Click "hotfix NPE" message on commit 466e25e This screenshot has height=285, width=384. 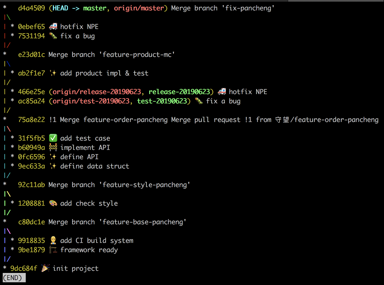point(248,92)
